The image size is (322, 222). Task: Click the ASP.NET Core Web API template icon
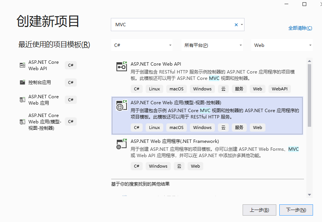[121, 66]
